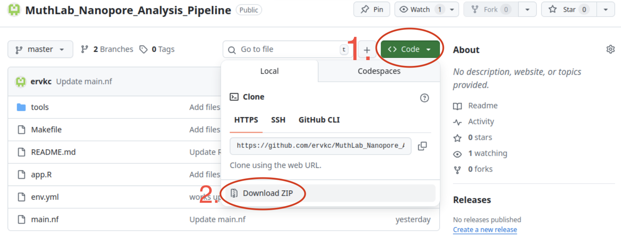The width and height of the screenshot is (621, 236).
Task: Click the ervkc avatar in commit row
Action: tap(21, 81)
